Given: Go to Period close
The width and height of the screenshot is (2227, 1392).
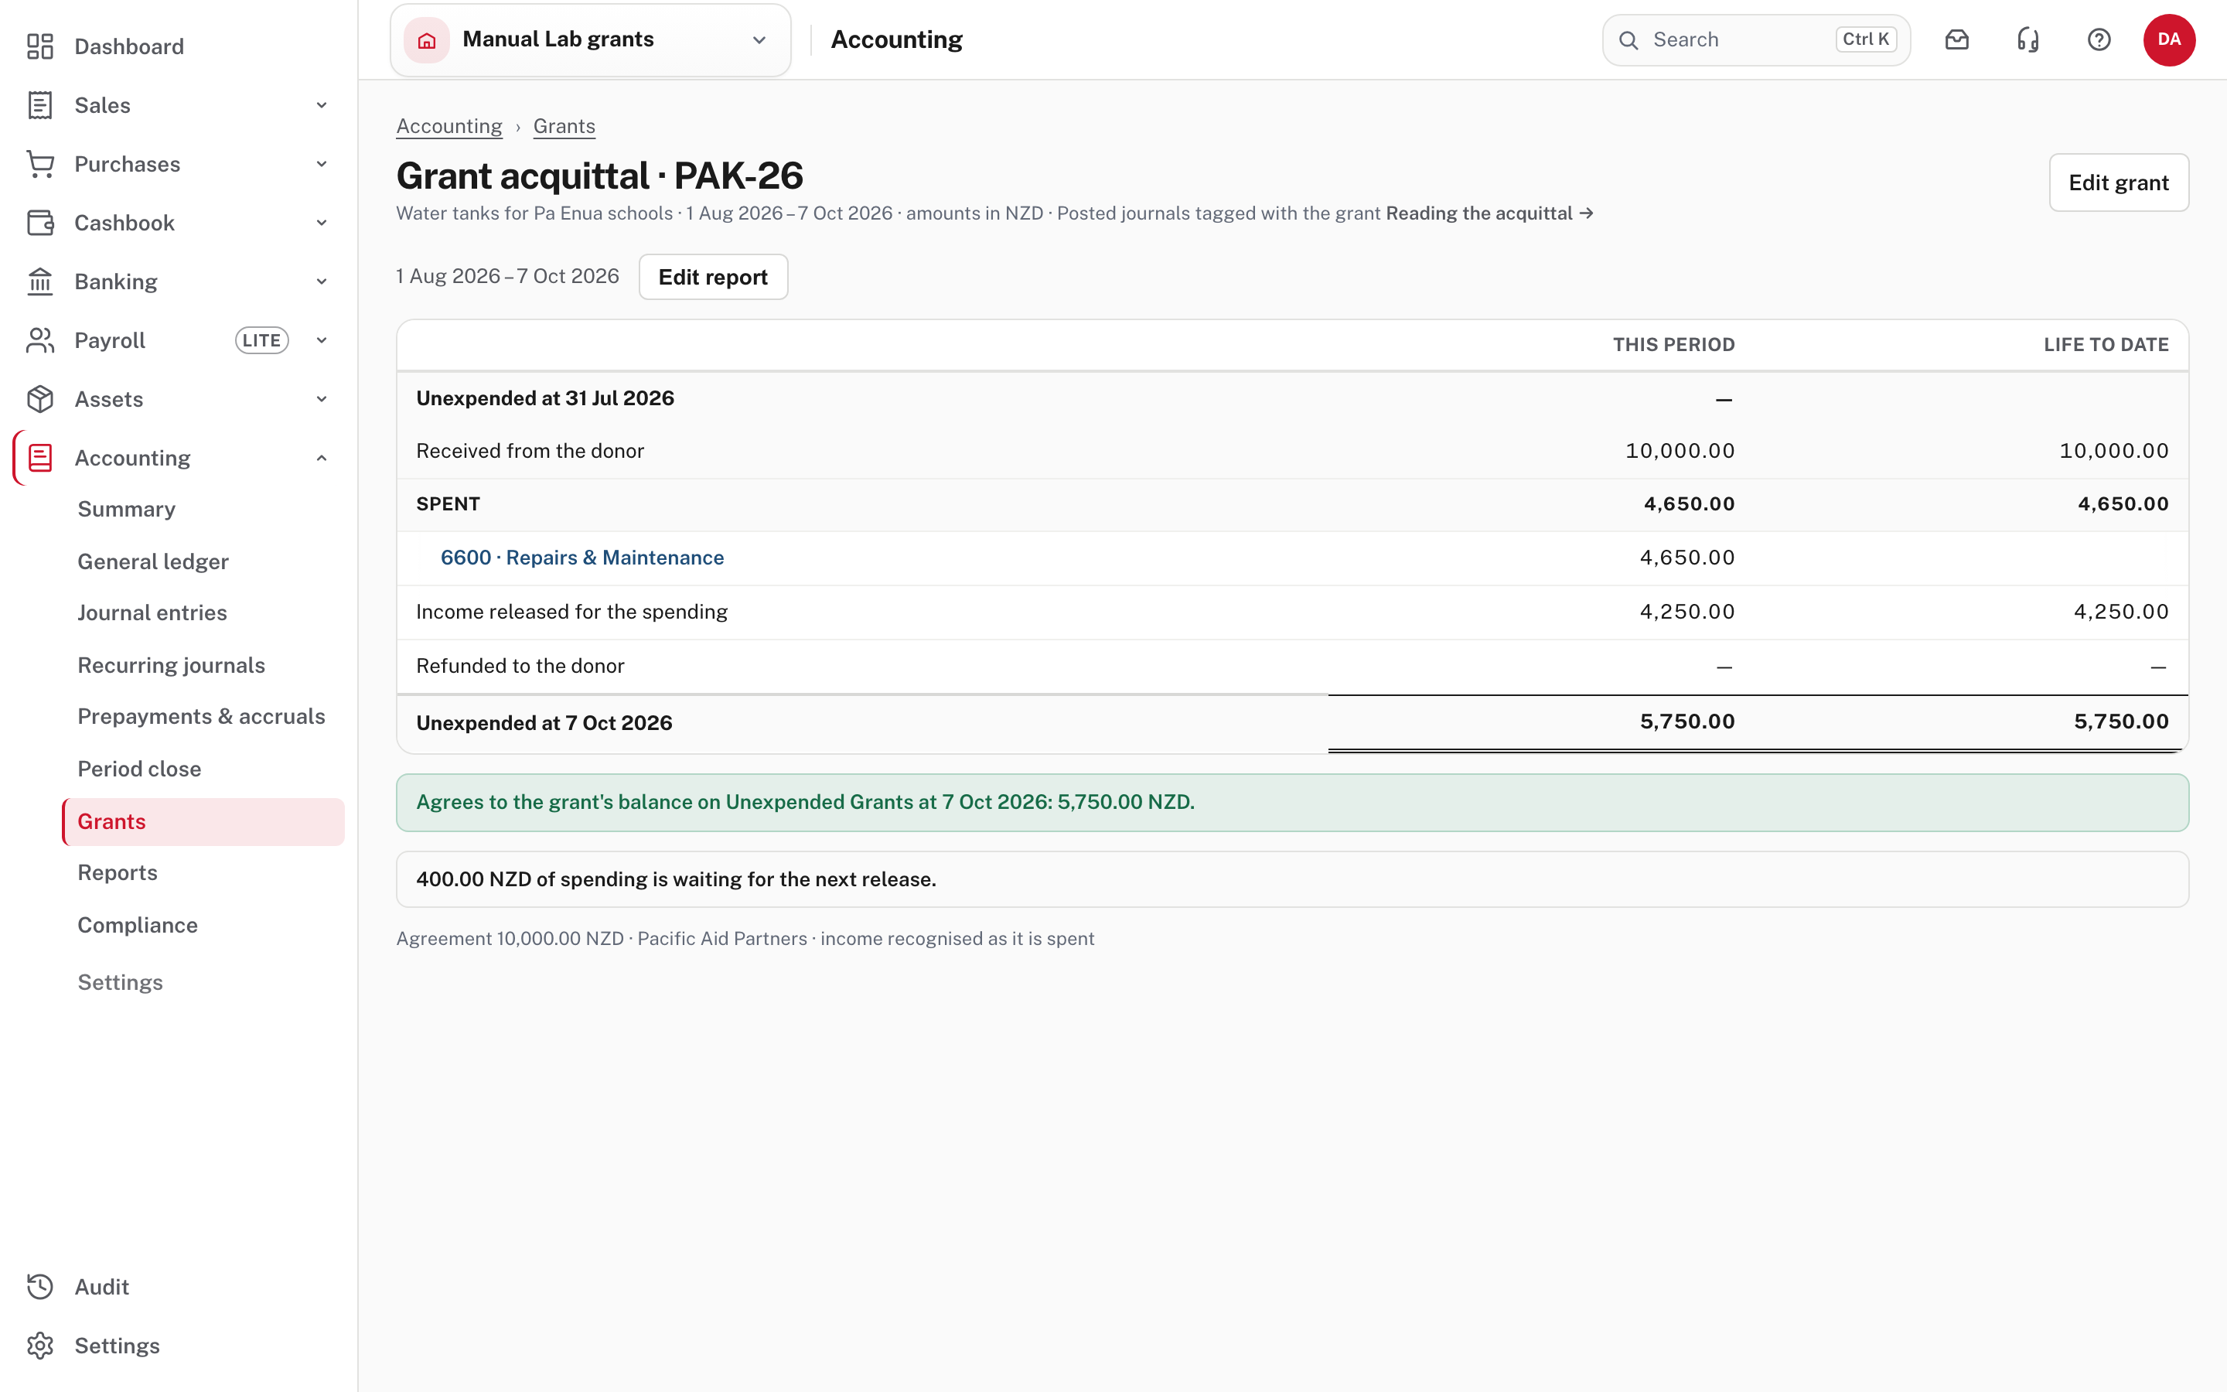Looking at the screenshot, I should coord(139,769).
